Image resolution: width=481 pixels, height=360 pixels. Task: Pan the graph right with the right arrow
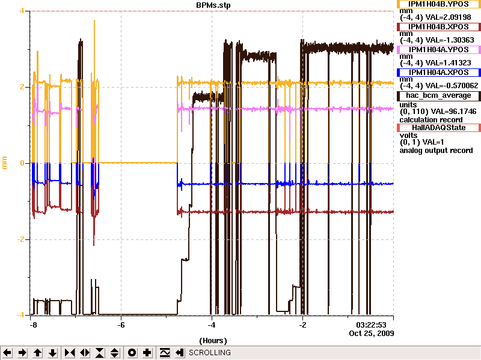coord(22,353)
